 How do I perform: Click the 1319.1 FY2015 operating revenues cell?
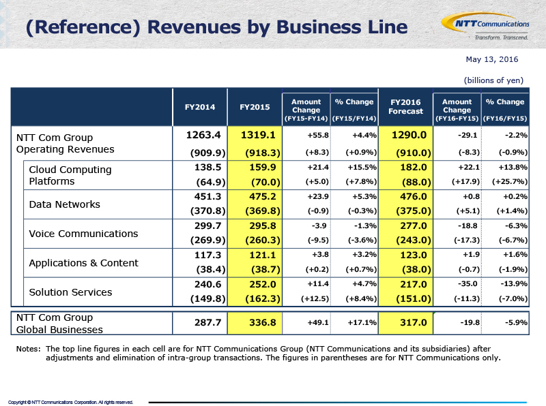tap(258, 135)
